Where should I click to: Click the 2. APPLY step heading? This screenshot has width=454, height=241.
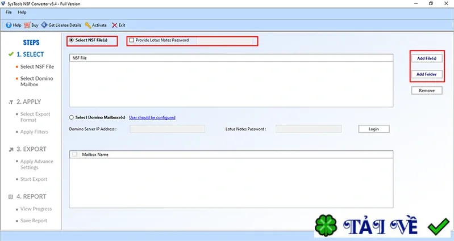pyautogui.click(x=28, y=102)
